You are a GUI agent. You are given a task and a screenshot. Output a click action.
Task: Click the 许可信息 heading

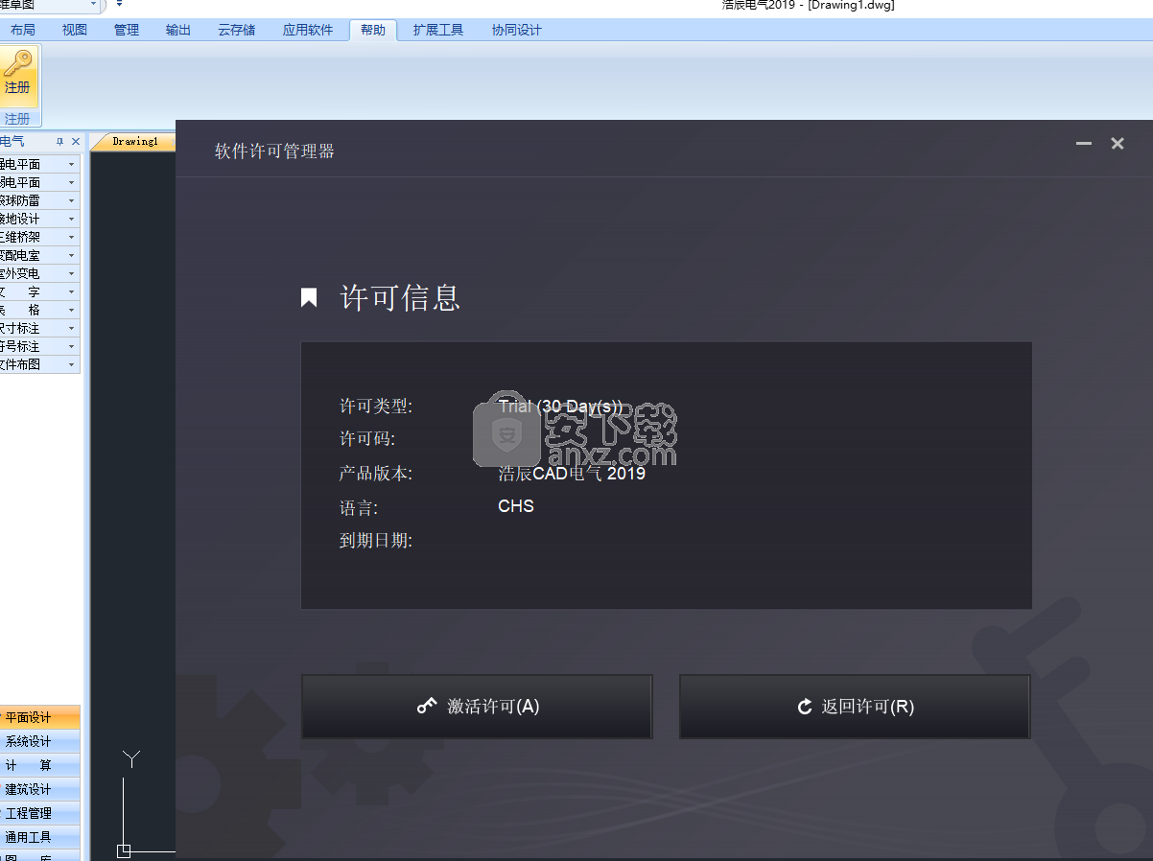click(x=401, y=297)
